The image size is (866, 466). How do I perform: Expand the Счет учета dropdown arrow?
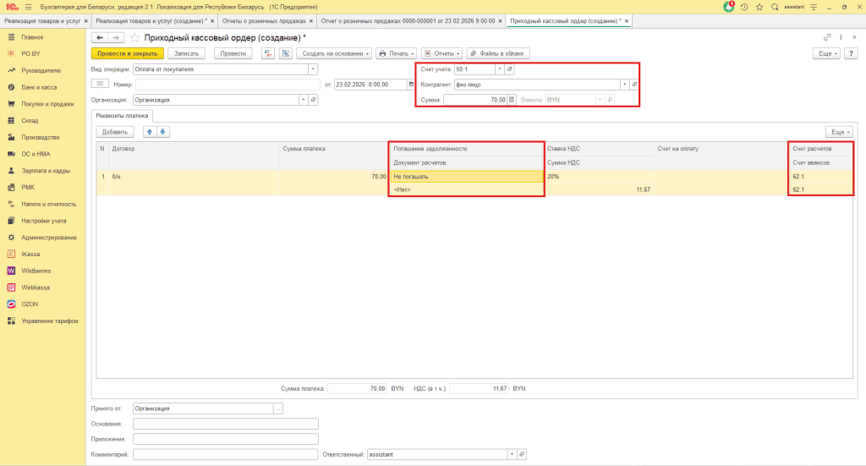click(x=499, y=69)
